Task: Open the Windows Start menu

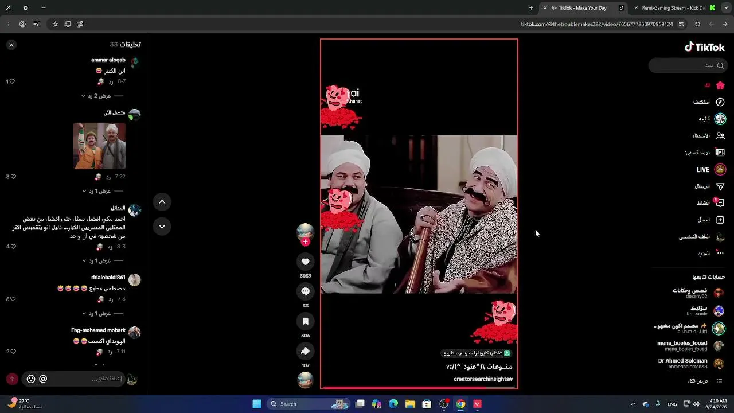Action: [257, 404]
